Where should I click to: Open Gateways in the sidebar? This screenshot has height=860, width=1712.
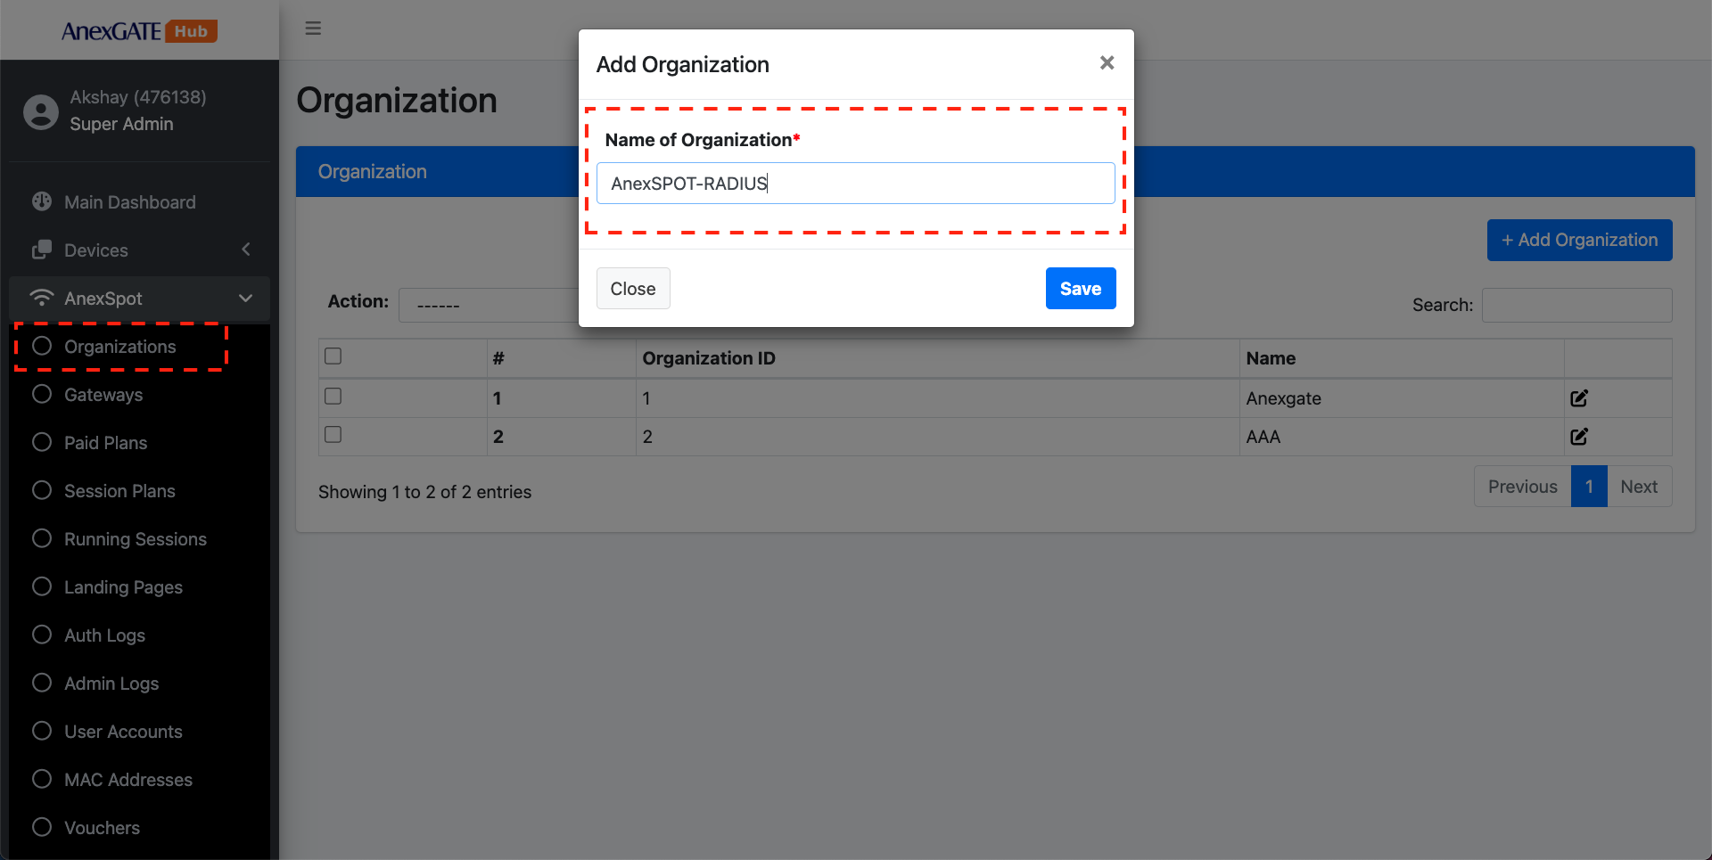point(103,395)
